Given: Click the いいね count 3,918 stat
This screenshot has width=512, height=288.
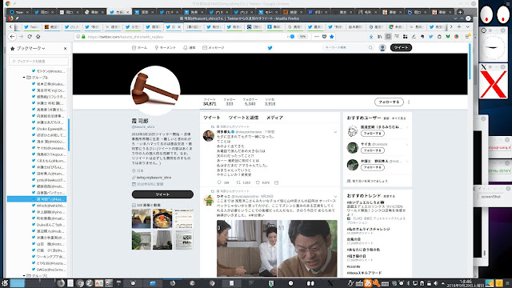Looking at the screenshot, I should click(270, 102).
